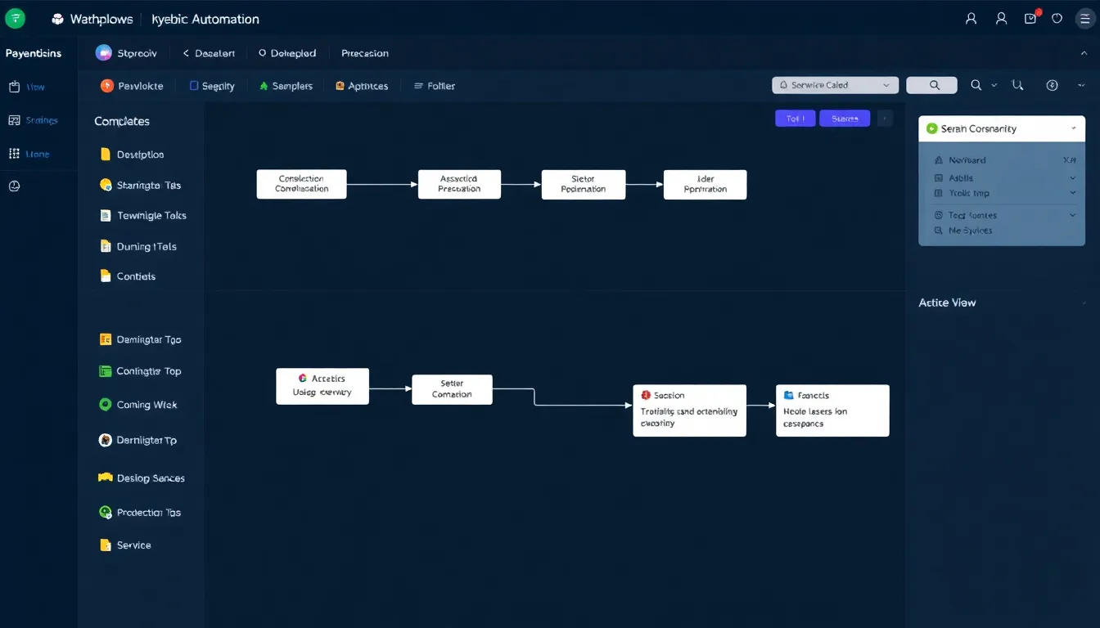1100x628 pixels.
Task: Expand the Abils section chevron
Action: 1071,177
